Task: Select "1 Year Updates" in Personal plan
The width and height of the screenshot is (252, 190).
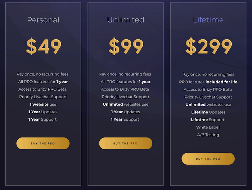Action: (x=43, y=112)
